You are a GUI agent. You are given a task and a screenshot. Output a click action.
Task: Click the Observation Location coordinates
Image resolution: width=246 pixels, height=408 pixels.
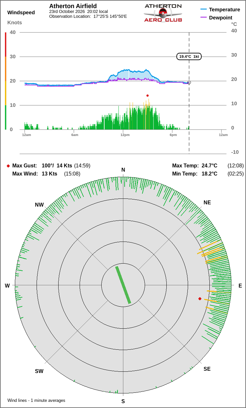(110, 16)
